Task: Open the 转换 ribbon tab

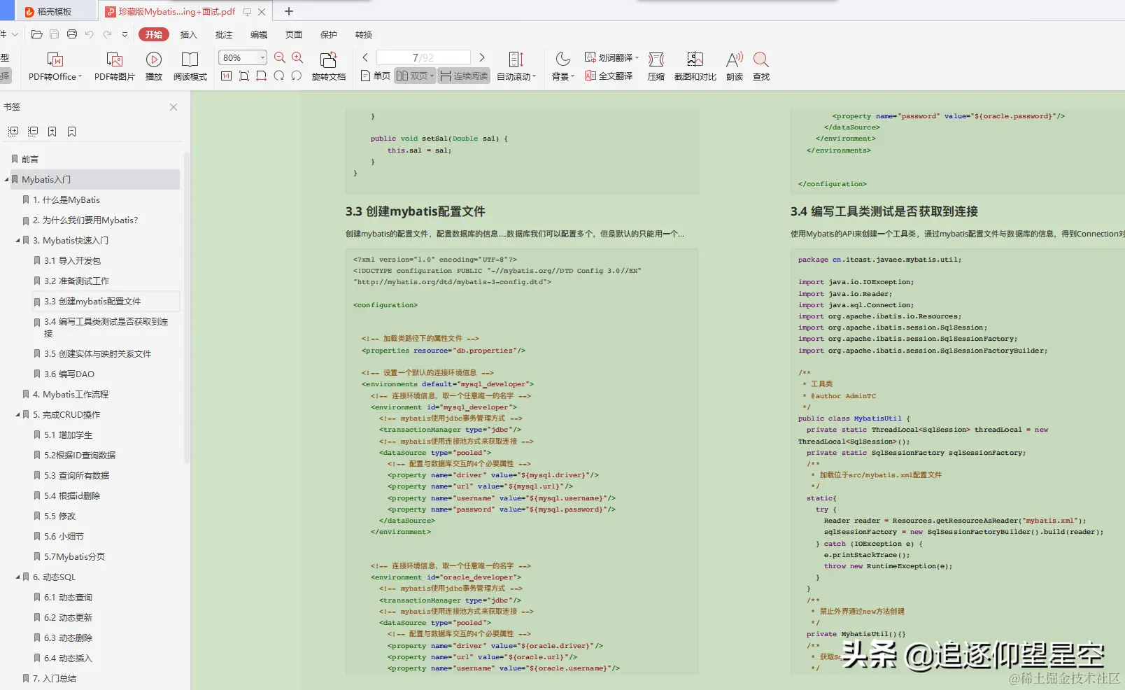Action: click(x=364, y=34)
